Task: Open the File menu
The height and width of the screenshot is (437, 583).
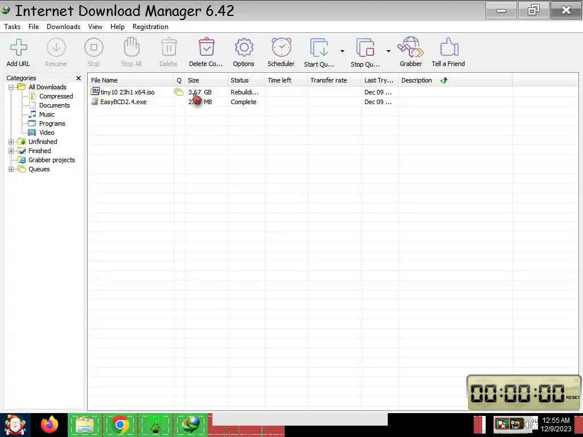Action: tap(34, 27)
